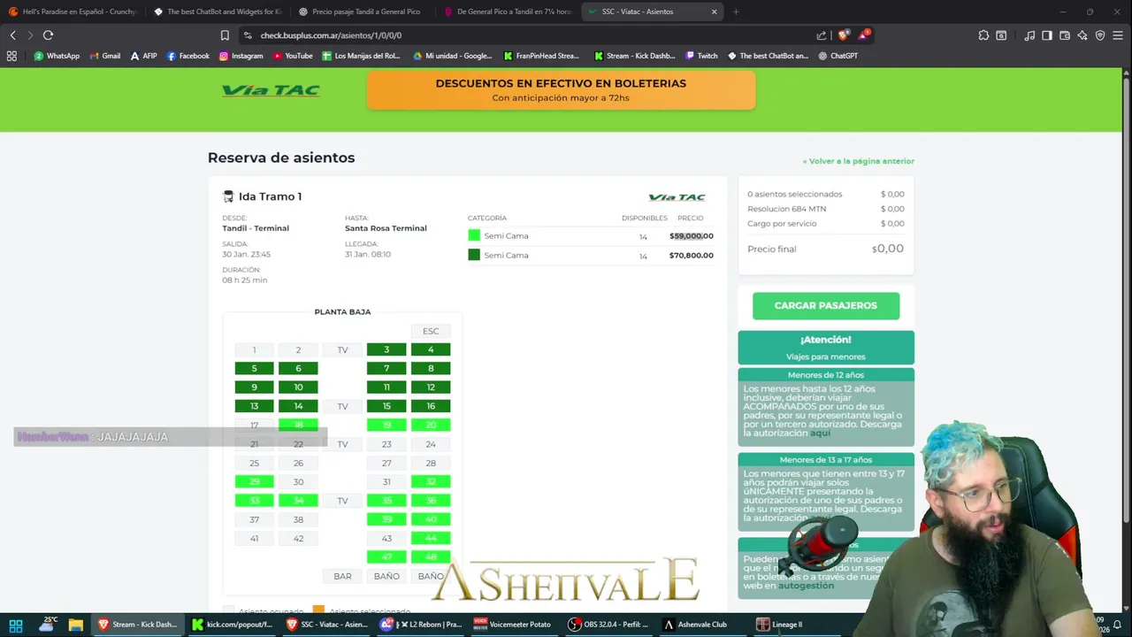The width and height of the screenshot is (1132, 637).
Task: Click the browser forward arrow
Action: tap(30, 35)
